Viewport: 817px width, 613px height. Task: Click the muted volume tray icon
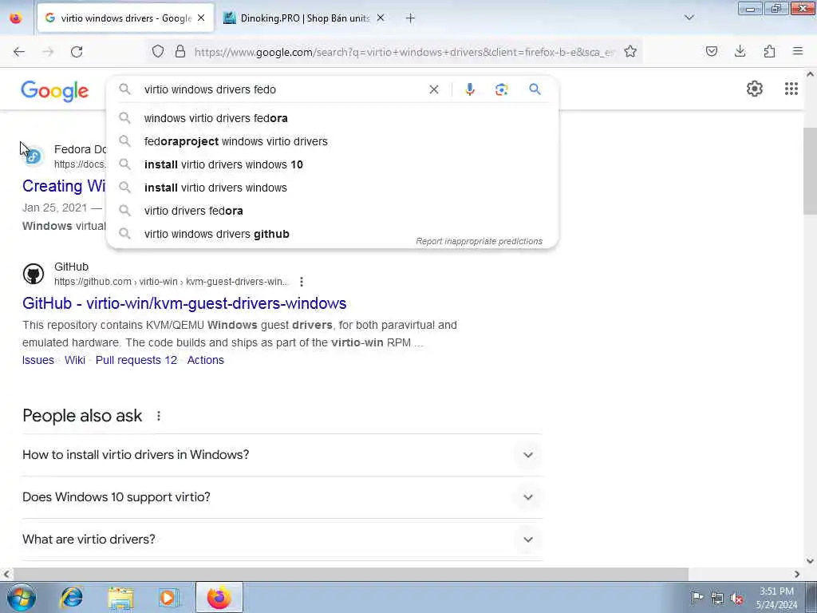coord(736,598)
